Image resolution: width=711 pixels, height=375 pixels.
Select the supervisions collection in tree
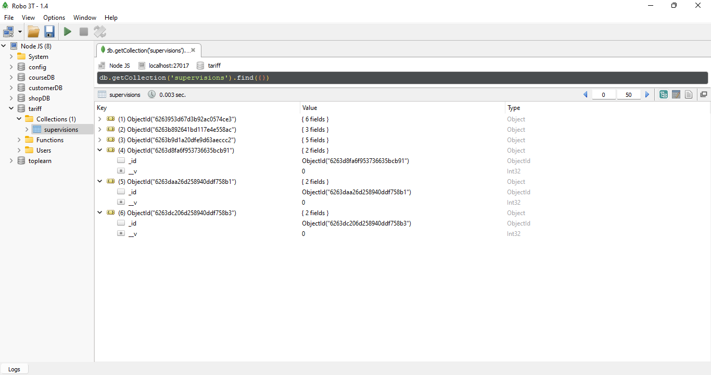point(61,130)
